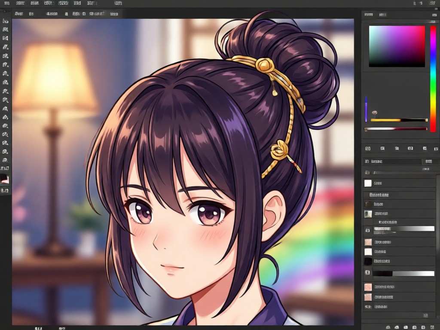Click the white gradient bar in layers list
440x330 pixels.
pyautogui.click(x=403, y=229)
